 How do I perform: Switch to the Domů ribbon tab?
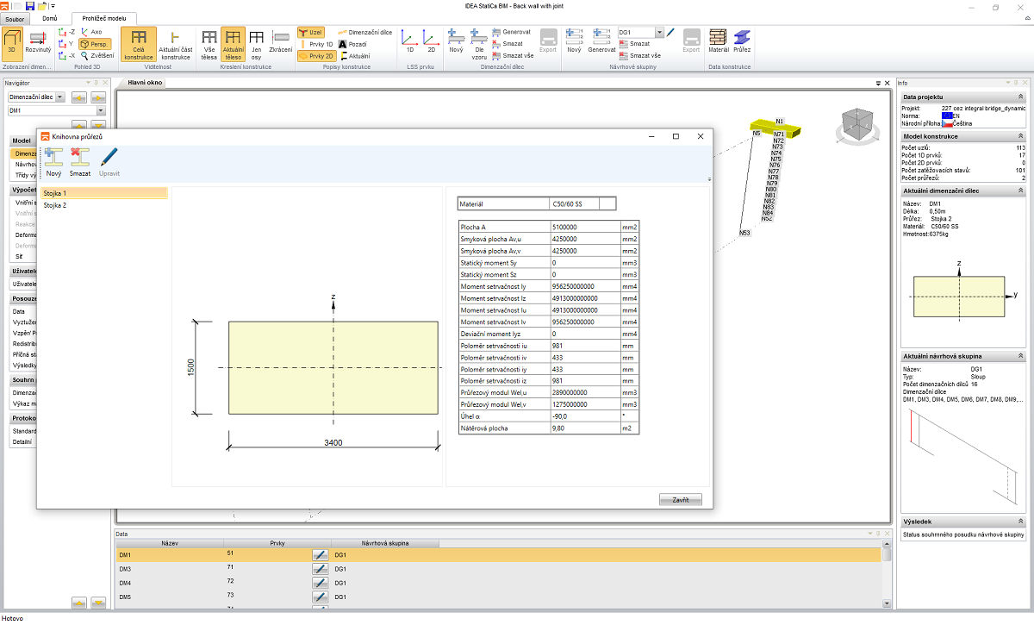click(50, 18)
